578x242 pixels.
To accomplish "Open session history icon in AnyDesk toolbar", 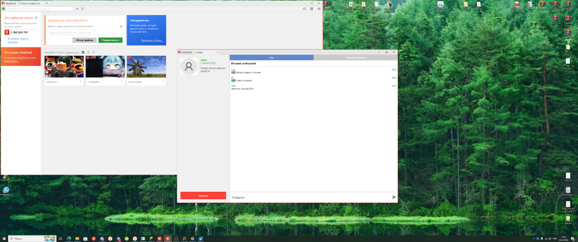I will tap(305, 9).
